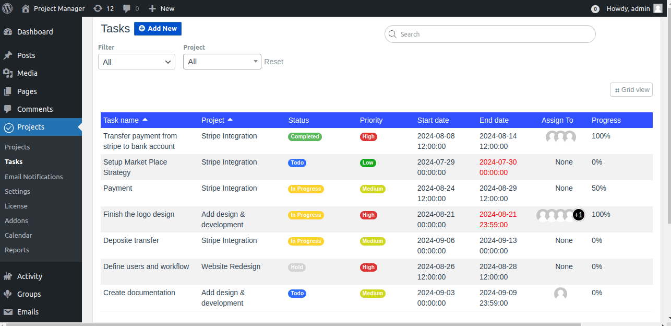Click the Completed status badge
Viewport: 671px width, 326px height.
click(305, 136)
